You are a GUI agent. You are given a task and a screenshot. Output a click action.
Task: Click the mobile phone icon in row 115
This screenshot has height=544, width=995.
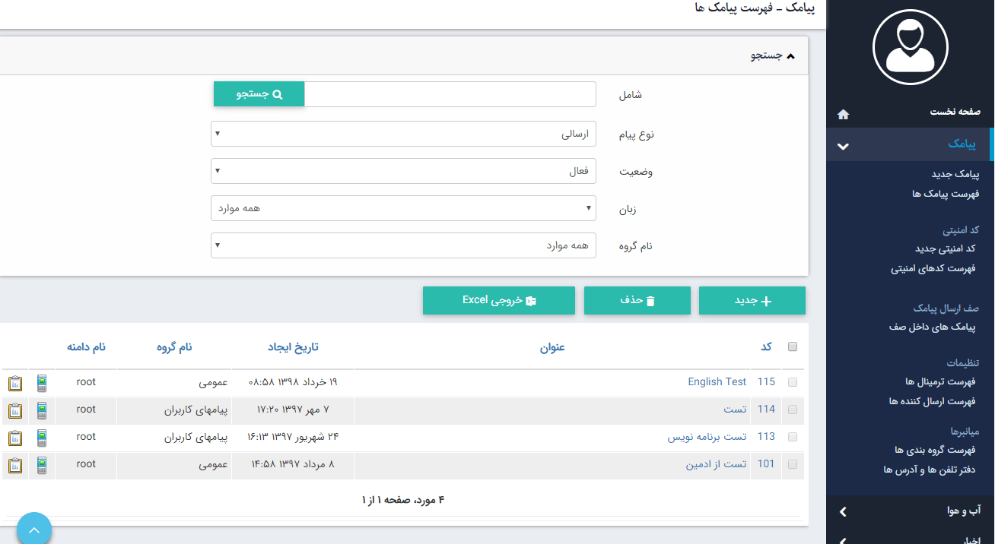42,383
